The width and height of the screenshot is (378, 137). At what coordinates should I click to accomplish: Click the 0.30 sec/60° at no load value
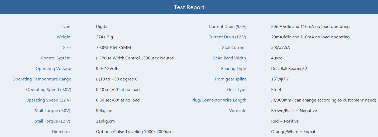point(118,100)
